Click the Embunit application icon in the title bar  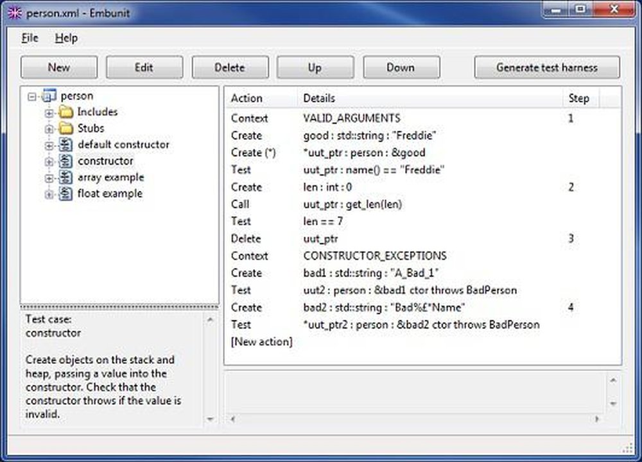coord(14,13)
